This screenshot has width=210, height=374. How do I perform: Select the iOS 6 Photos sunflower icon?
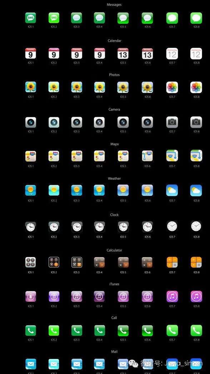147,87
